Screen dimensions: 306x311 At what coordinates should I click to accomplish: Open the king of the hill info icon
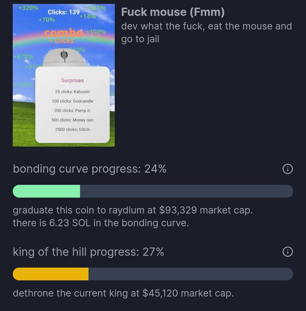pos(288,252)
